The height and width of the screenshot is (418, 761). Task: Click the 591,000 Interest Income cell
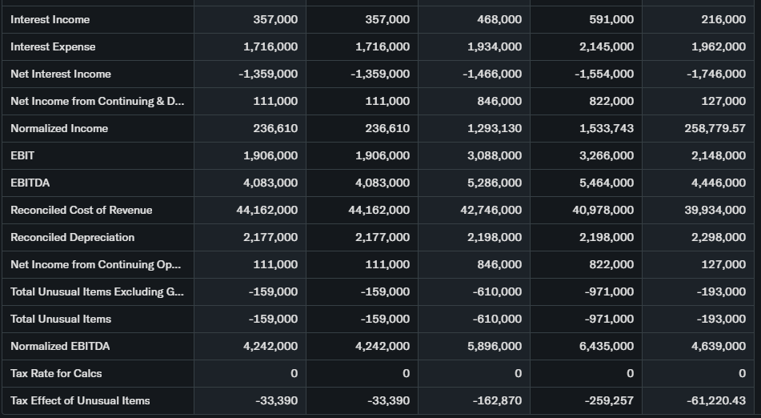coord(611,19)
